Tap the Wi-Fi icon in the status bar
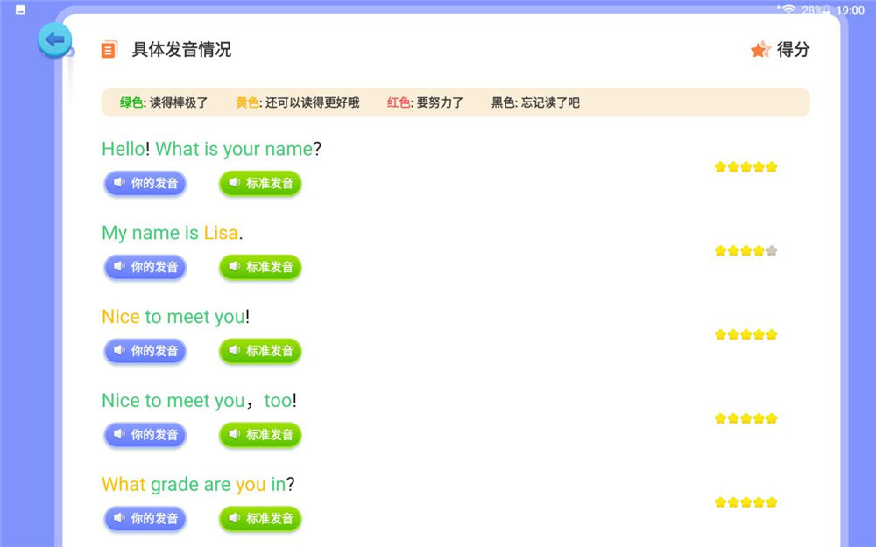This screenshot has height=547, width=876. (788, 10)
